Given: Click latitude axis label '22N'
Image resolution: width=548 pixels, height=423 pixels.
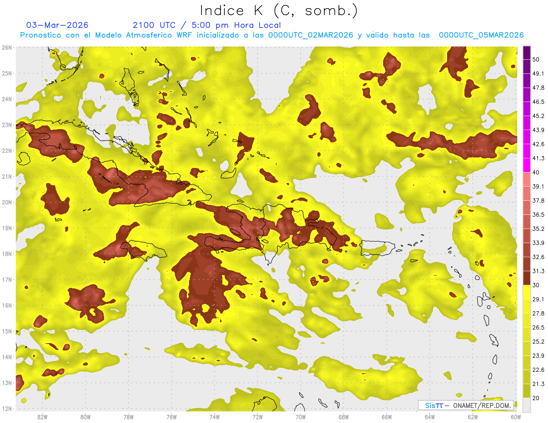Looking at the screenshot, I should (7, 151).
